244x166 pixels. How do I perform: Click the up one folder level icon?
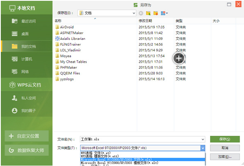tap(148, 13)
